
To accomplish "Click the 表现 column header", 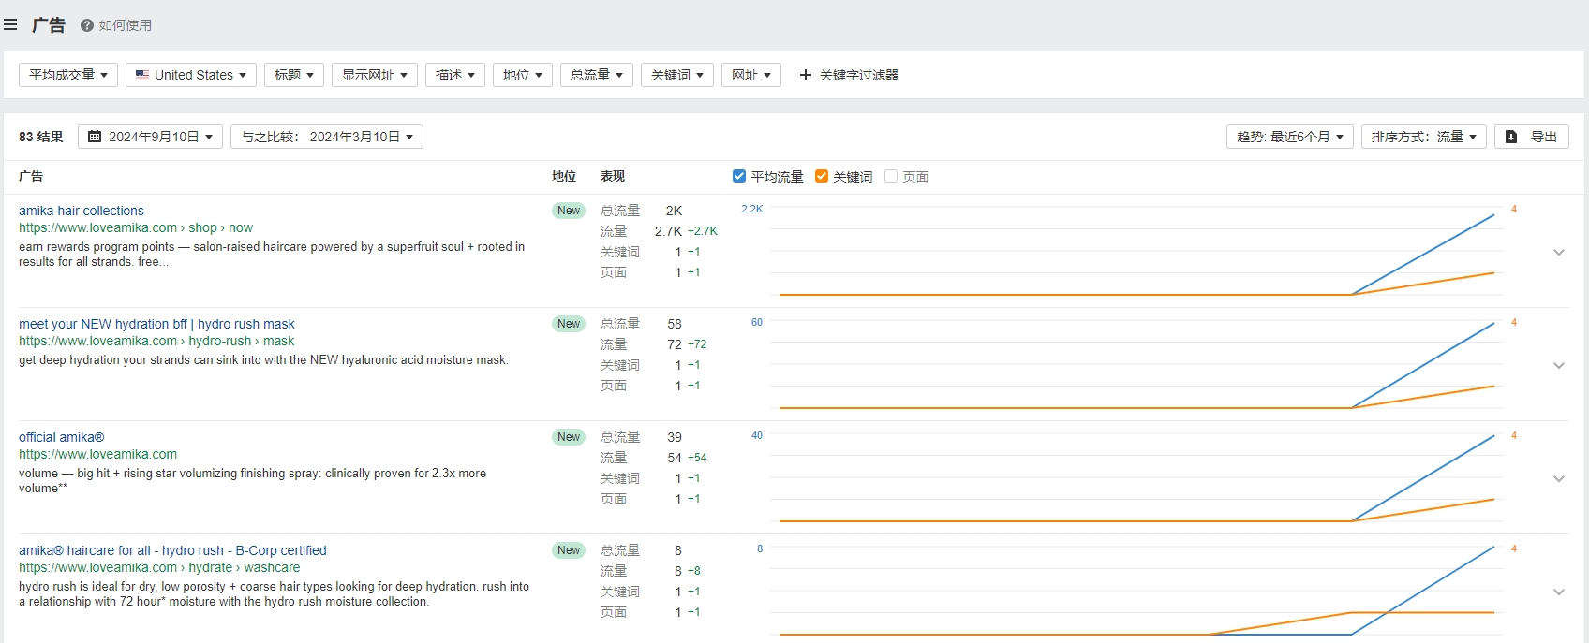I will (613, 176).
